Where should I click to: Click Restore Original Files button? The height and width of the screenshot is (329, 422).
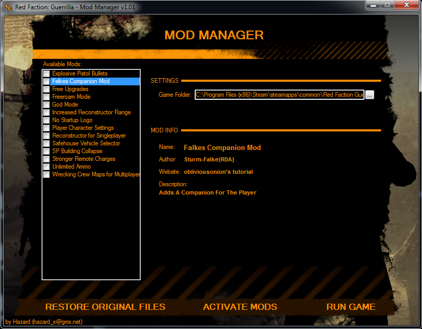(105, 307)
